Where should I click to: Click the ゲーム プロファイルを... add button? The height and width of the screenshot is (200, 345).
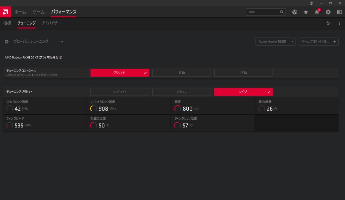click(x=319, y=41)
